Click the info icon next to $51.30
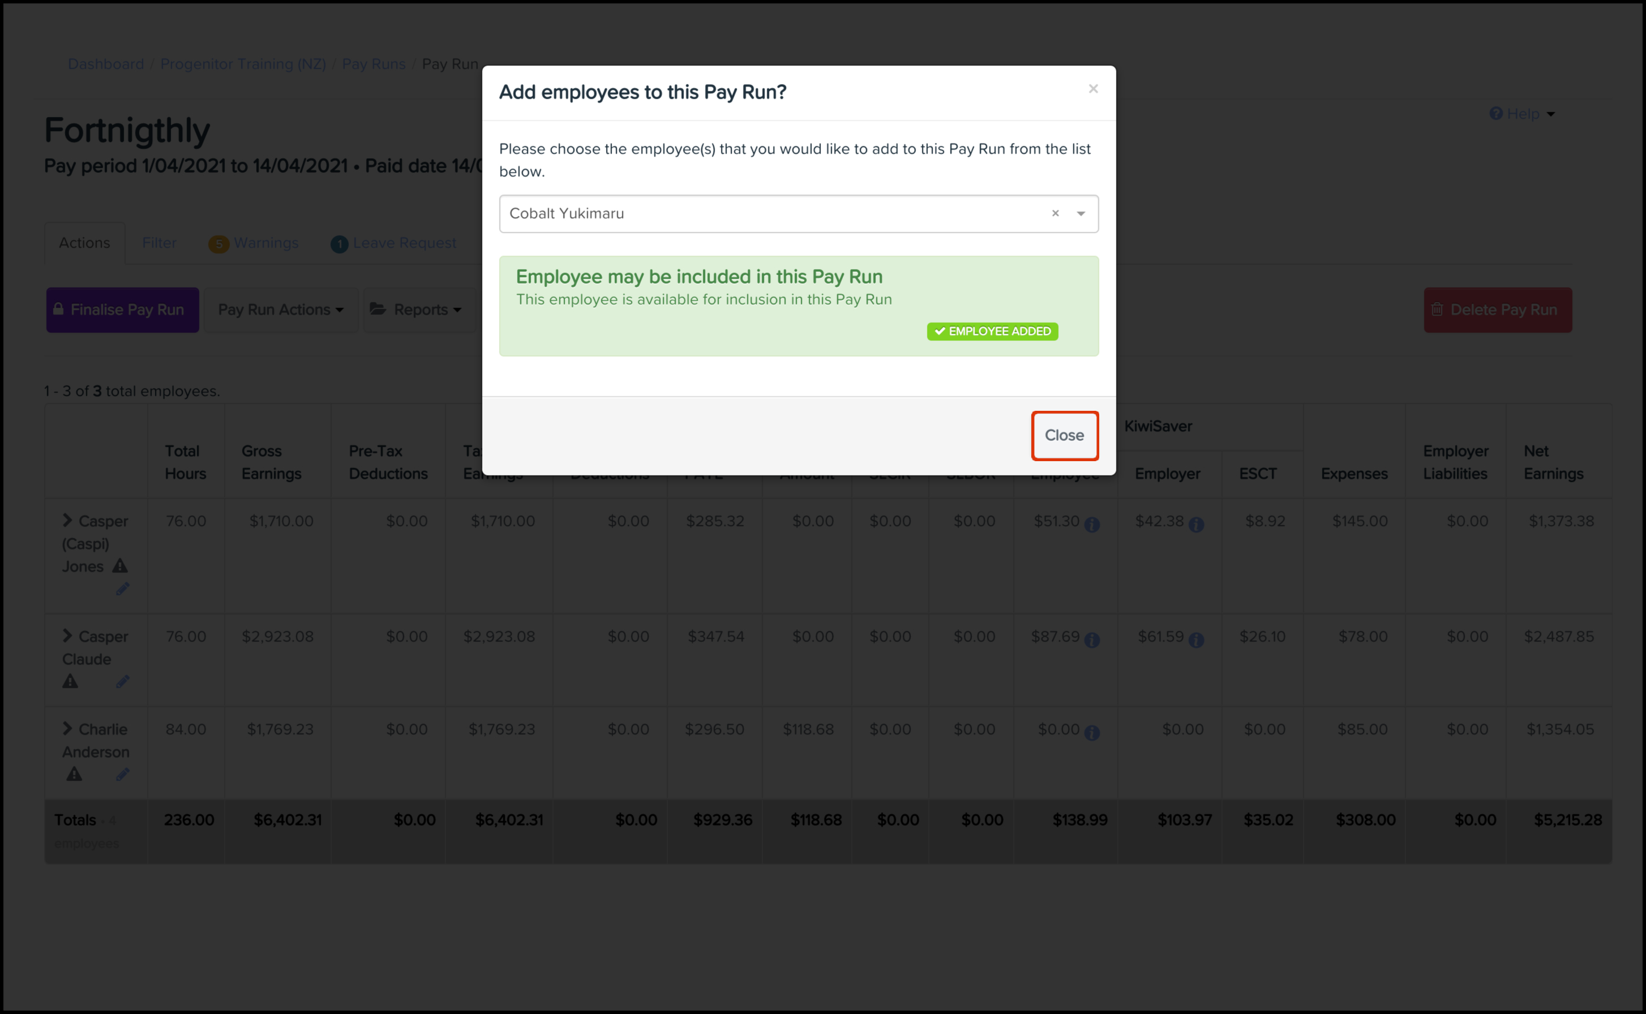Screen dimensions: 1646x1014 click(1092, 525)
